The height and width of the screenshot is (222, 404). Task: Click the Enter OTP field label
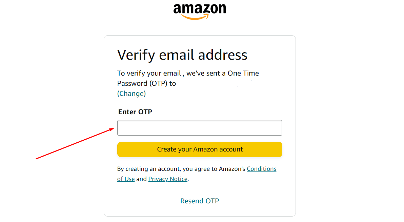click(x=135, y=112)
